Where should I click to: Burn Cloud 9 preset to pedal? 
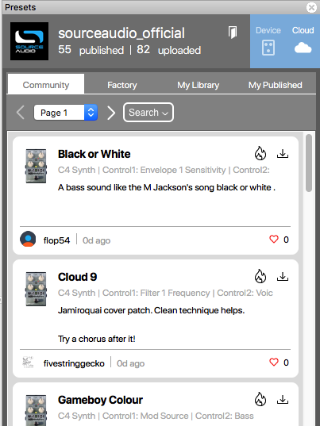point(260,276)
